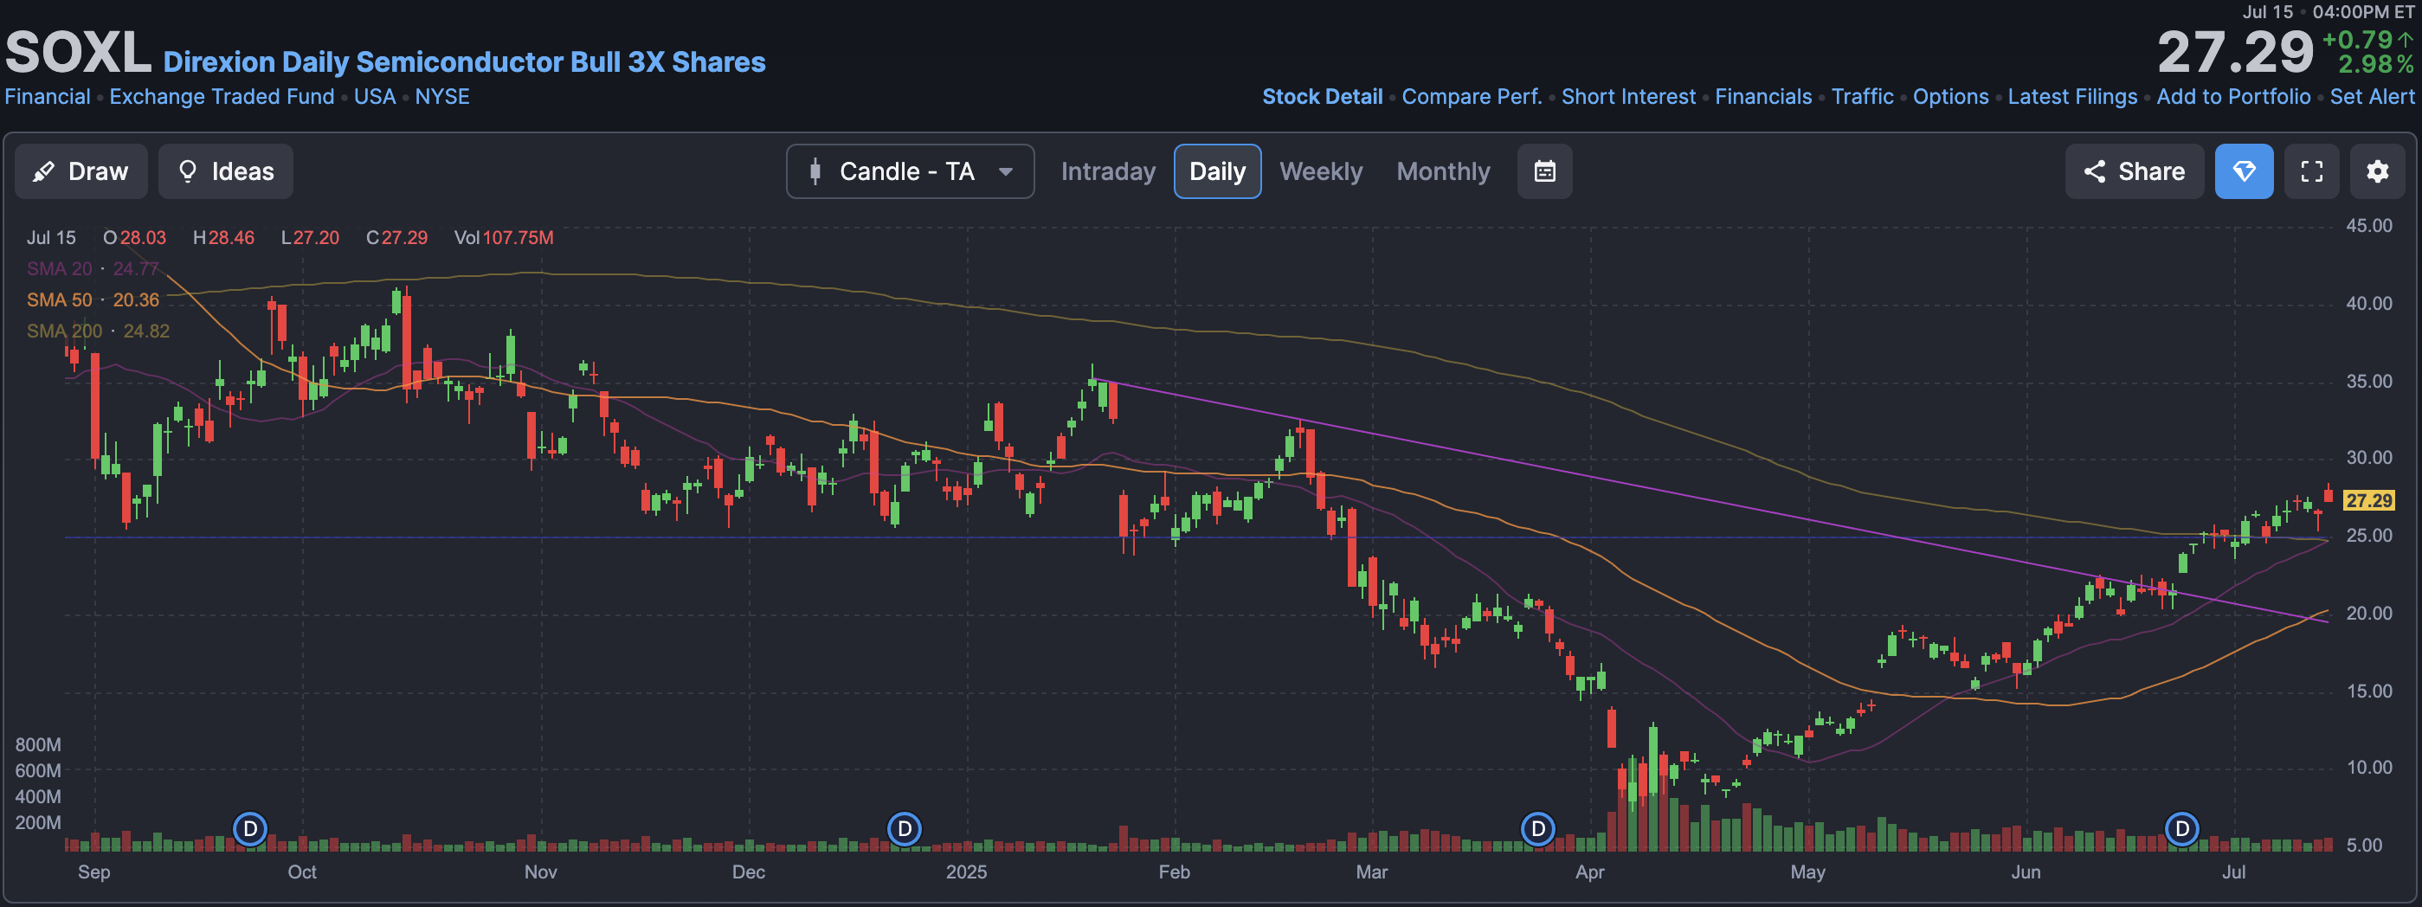
Task: Click the pen icon in the Draw button
Action: 43,171
